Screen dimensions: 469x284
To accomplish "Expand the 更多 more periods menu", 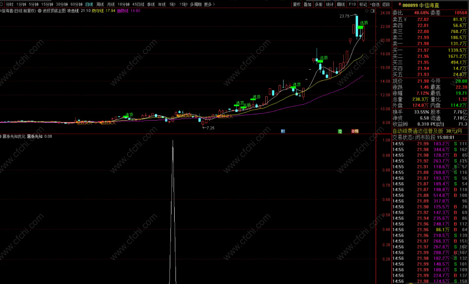I will tap(209, 4).
